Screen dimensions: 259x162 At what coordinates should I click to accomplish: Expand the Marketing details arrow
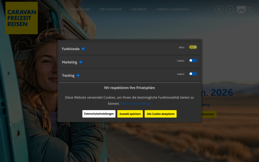tap(81, 62)
